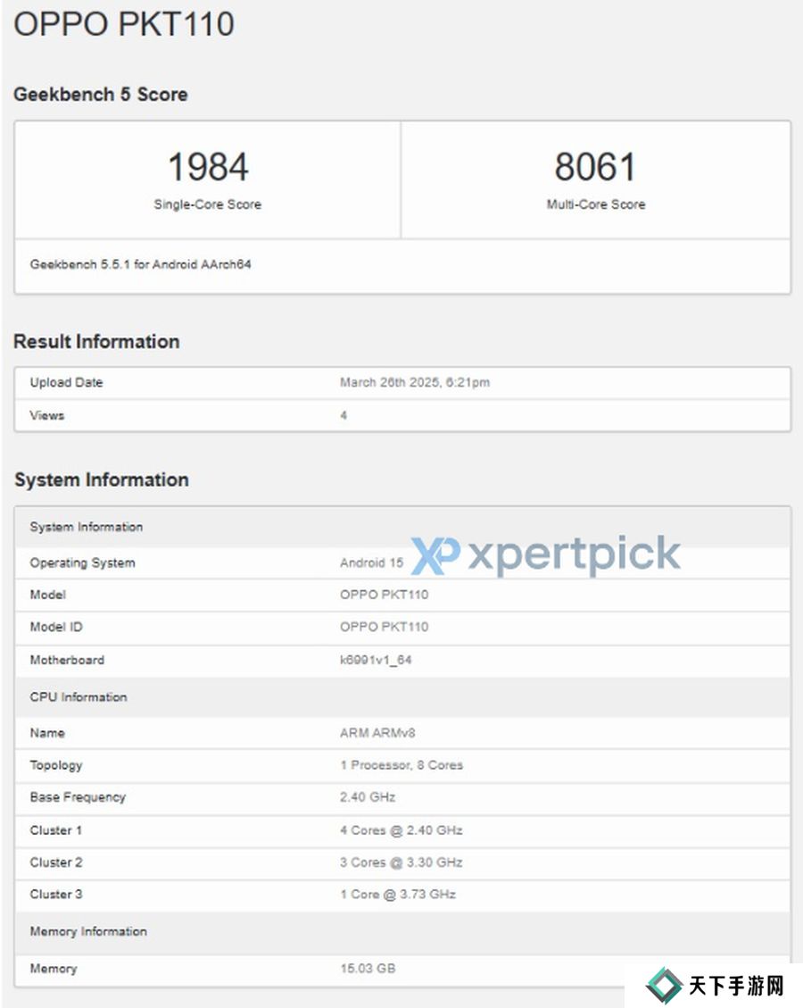Click the Operating System row label

[82, 562]
